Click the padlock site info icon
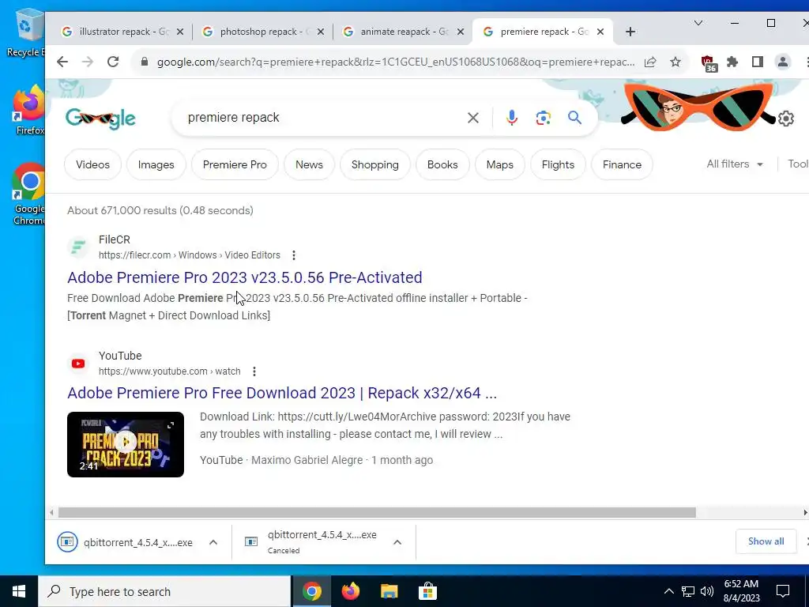The image size is (809, 607). pyautogui.click(x=145, y=62)
